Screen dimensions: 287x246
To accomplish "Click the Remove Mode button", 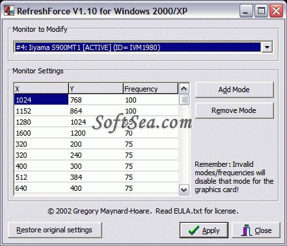I will point(234,110).
